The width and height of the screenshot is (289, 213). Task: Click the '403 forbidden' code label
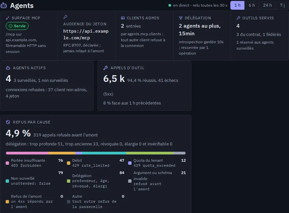26,165
